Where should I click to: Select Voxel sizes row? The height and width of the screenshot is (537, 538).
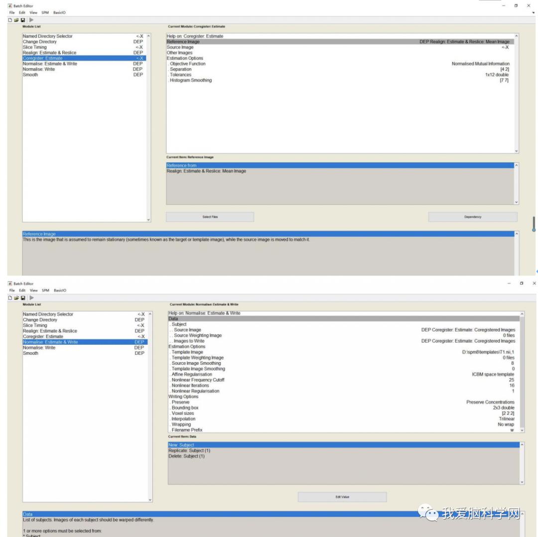tap(344, 413)
